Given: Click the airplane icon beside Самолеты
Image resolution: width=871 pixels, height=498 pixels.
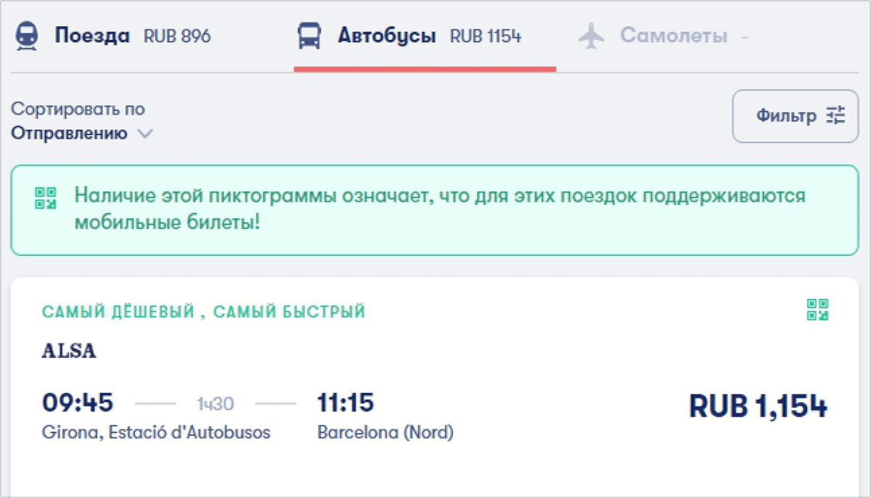Looking at the screenshot, I should pos(592,36).
